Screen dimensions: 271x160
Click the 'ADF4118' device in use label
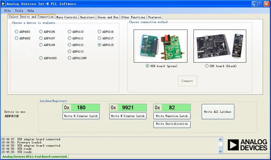(12, 116)
